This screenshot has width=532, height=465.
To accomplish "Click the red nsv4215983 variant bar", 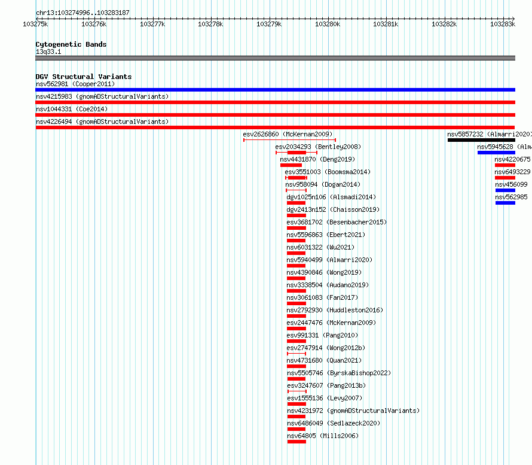I will pyautogui.click(x=275, y=102).
